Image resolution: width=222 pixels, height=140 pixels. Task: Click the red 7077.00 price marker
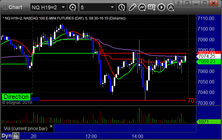[208, 53]
